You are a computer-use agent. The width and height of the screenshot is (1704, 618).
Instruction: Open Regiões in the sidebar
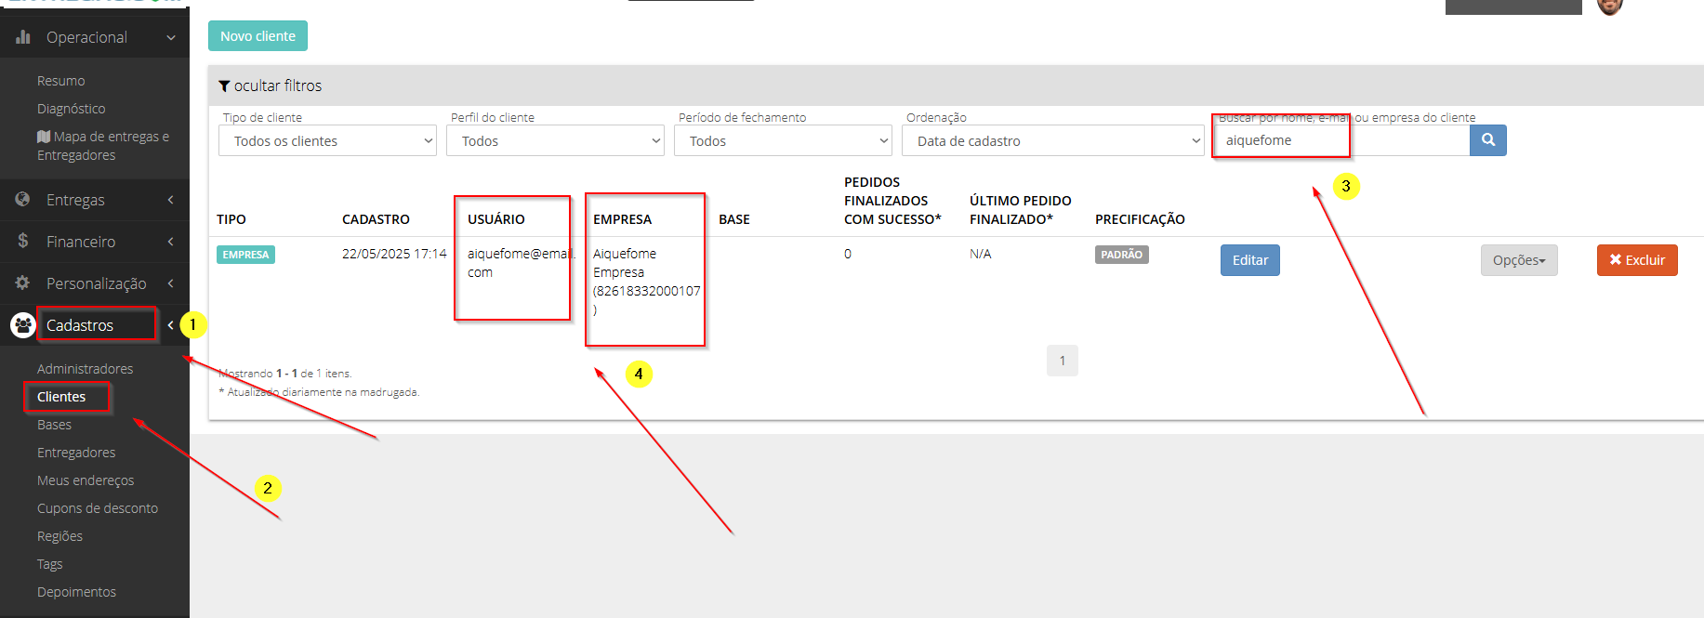pyautogui.click(x=59, y=536)
